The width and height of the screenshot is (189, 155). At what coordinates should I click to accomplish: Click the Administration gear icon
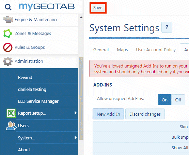(x=8, y=61)
